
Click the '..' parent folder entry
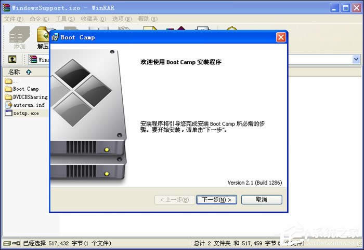point(15,81)
